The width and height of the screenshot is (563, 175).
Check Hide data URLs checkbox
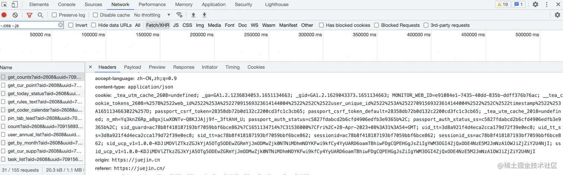pyautogui.click(x=93, y=25)
